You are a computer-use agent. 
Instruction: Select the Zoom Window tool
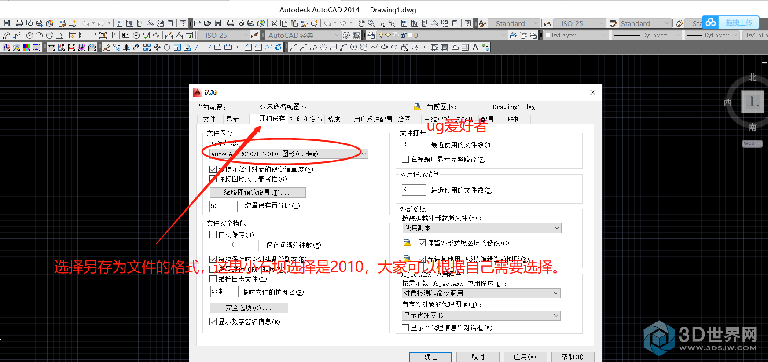click(382, 23)
